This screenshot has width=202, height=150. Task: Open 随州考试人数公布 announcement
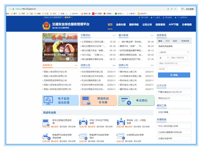click(128, 72)
